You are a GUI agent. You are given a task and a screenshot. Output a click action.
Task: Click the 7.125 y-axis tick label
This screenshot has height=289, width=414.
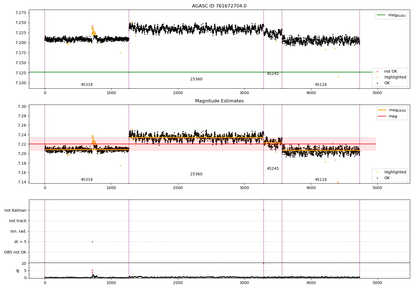click(21, 73)
